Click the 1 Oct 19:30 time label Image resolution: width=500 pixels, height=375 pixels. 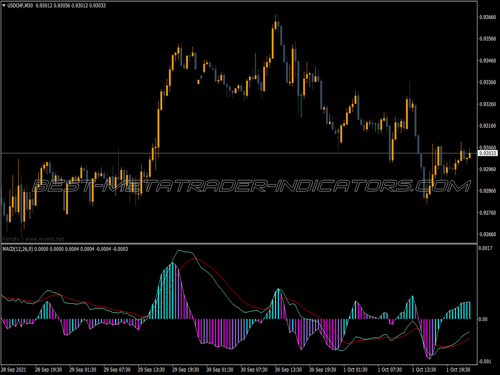tap(458, 370)
